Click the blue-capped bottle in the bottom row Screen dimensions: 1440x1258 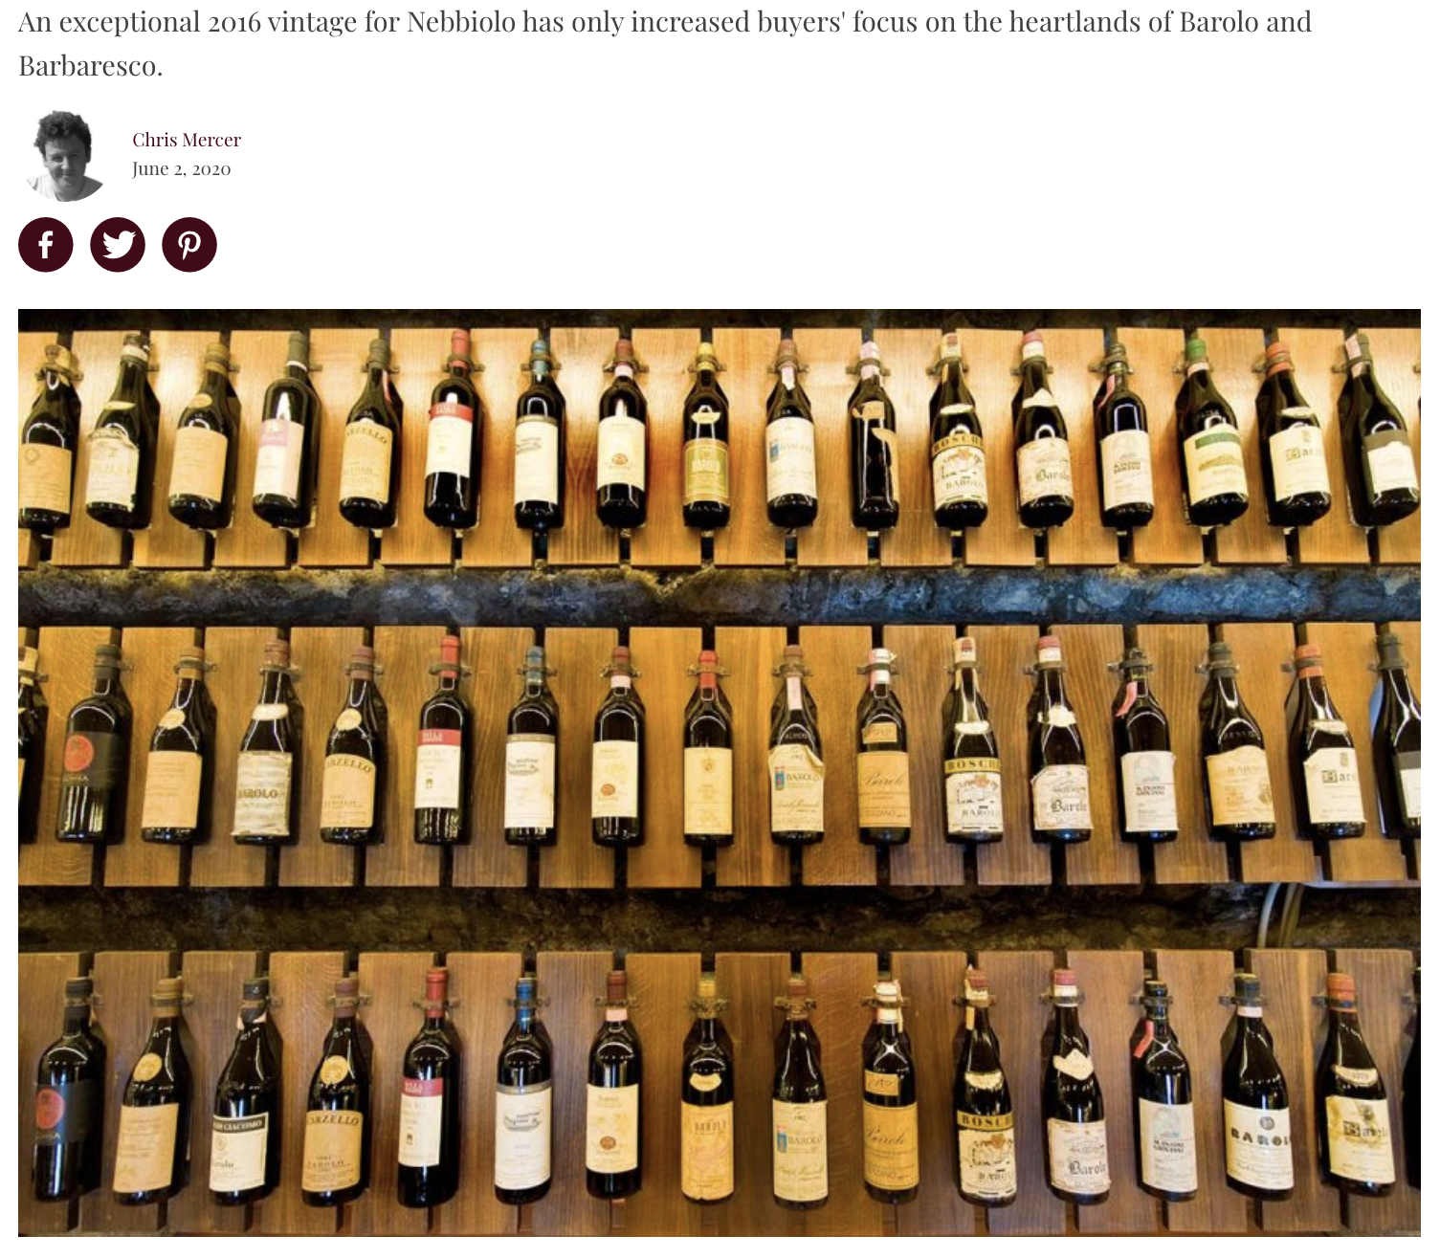coord(523,1091)
